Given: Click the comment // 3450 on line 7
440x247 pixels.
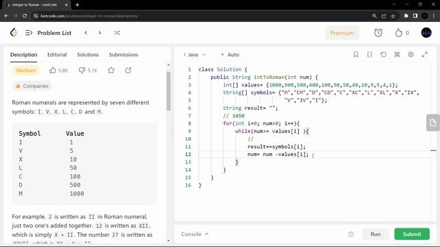Looking at the screenshot, I should coord(234,116).
